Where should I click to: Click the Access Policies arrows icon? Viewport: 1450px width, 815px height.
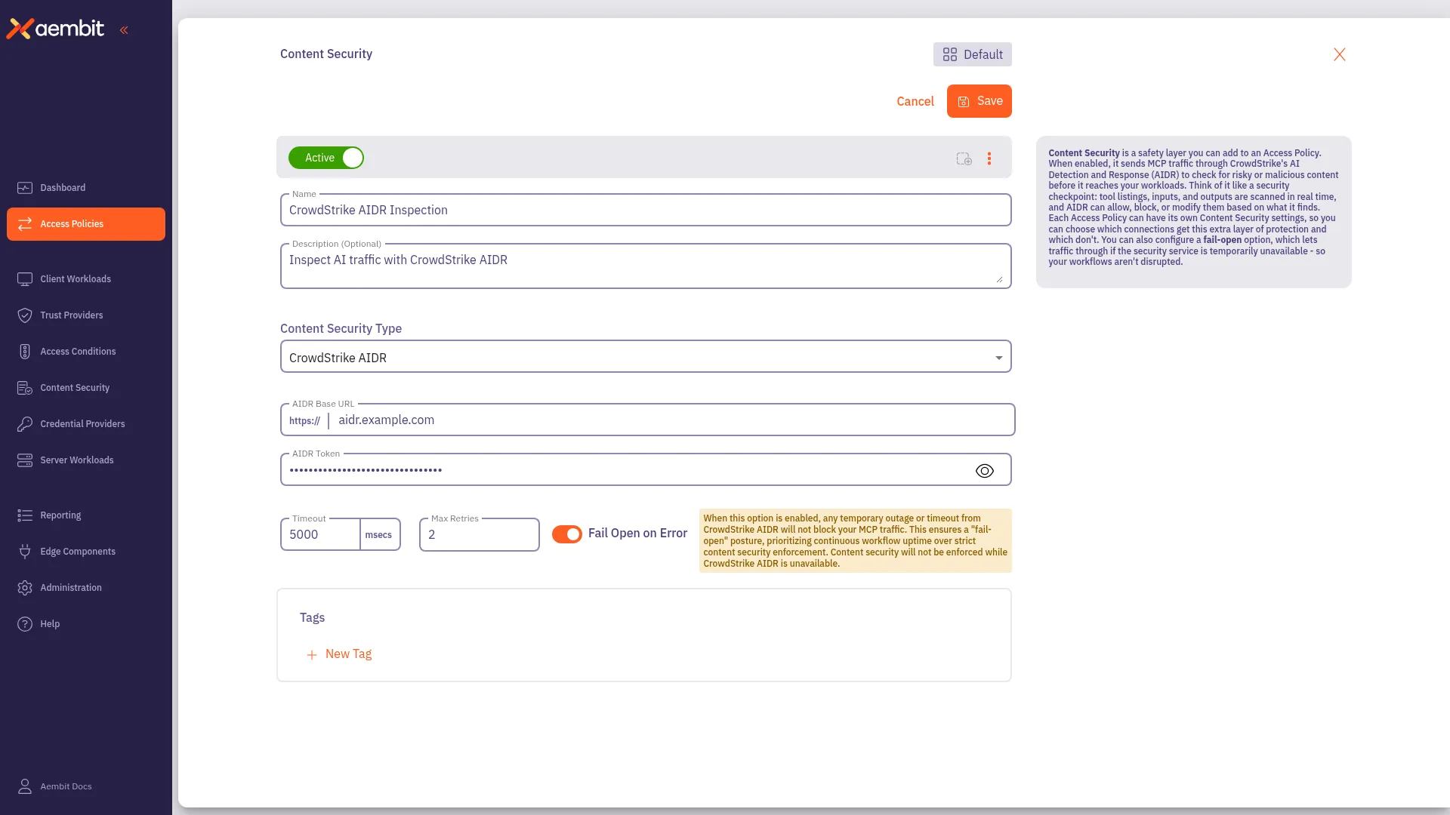pos(25,224)
